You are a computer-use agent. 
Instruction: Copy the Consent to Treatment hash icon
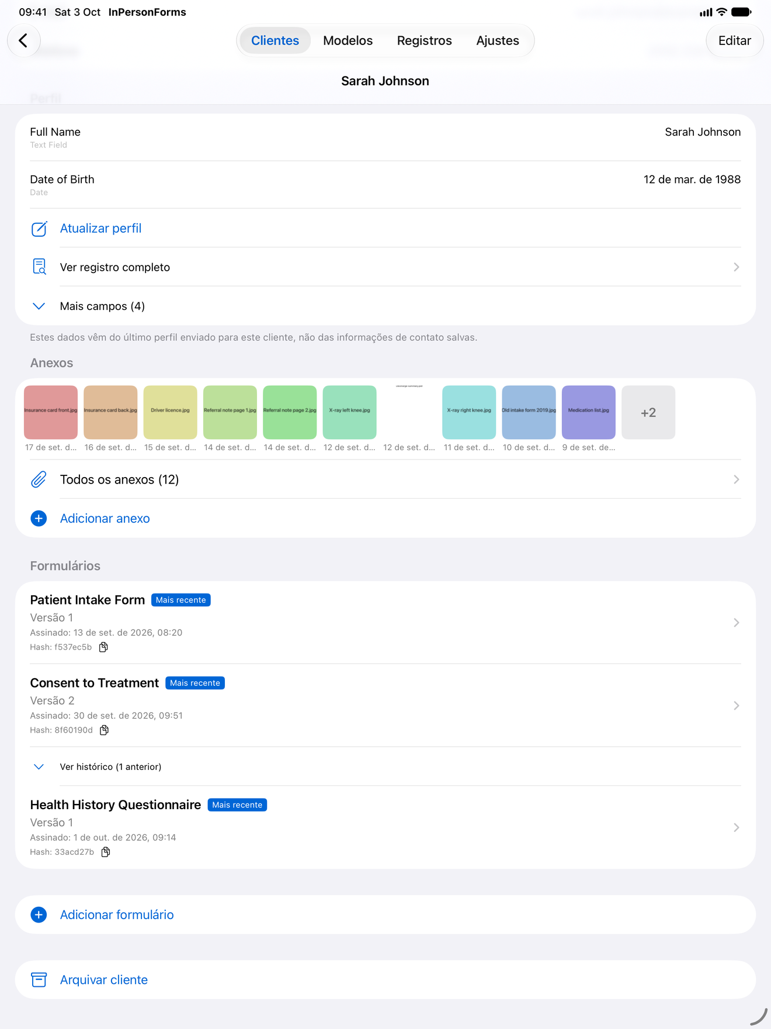click(104, 730)
